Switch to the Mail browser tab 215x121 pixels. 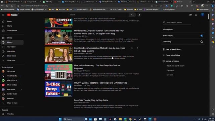(x=70, y=2)
